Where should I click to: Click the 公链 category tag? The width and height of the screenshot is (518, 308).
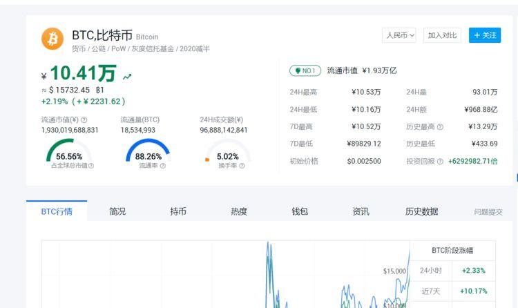(x=99, y=49)
